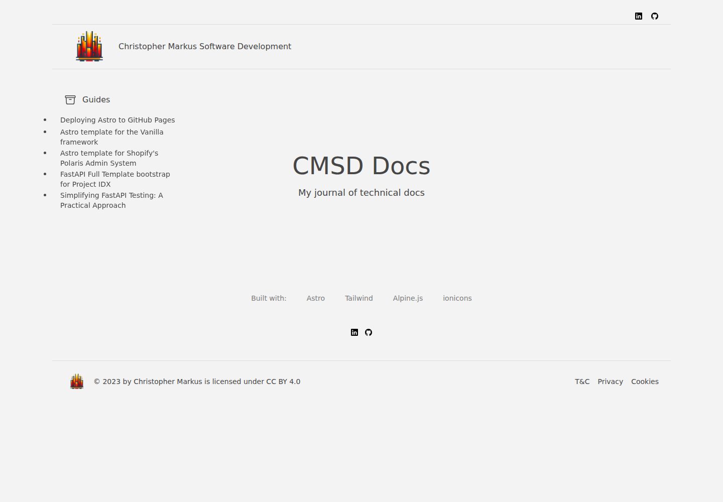Viewport: 723px width, 502px height.
Task: Open Deploying Astro to GitHub Pages guide
Action: pyautogui.click(x=117, y=120)
